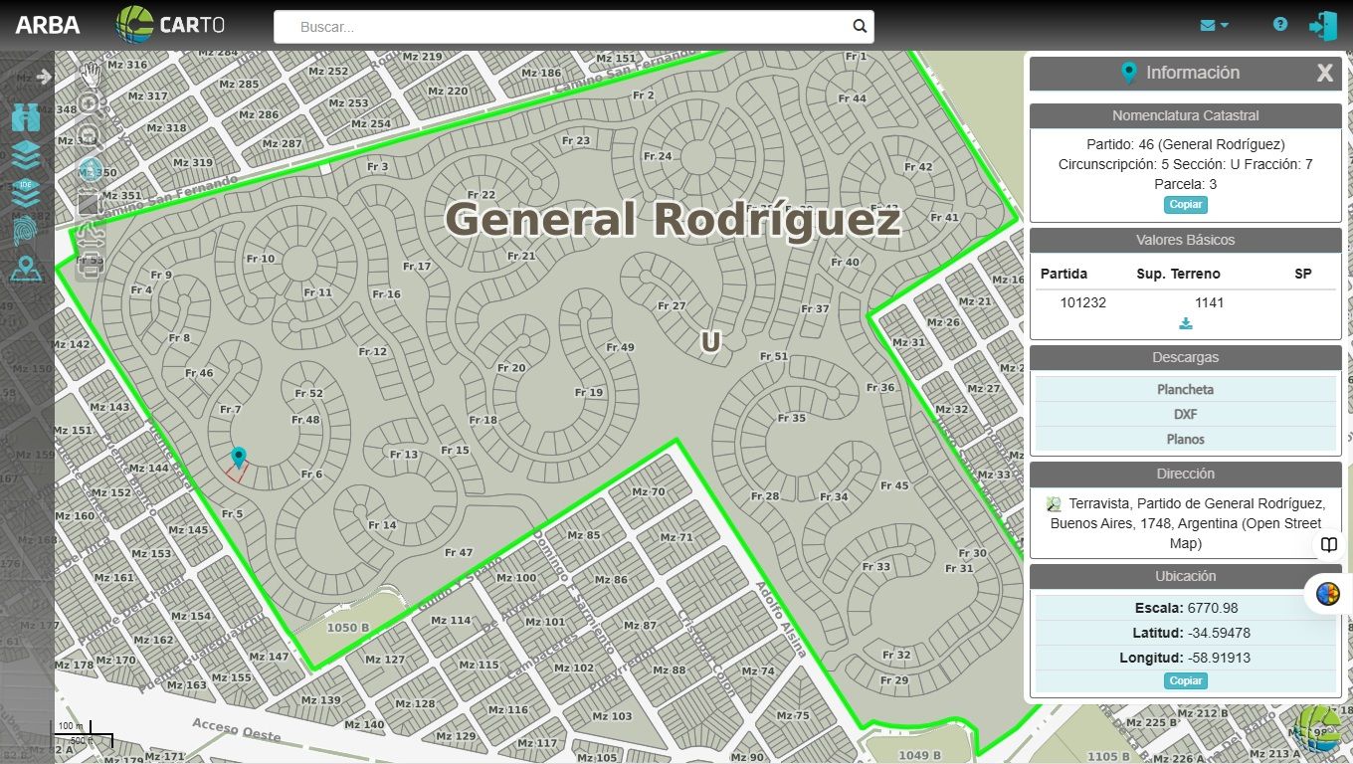Viewport: 1353px width, 764px height.
Task: Open the IDE layers panel
Action: pyautogui.click(x=26, y=191)
